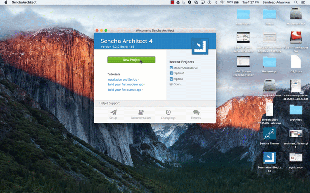Select the egrab.mov file on desktop

(x=296, y=158)
